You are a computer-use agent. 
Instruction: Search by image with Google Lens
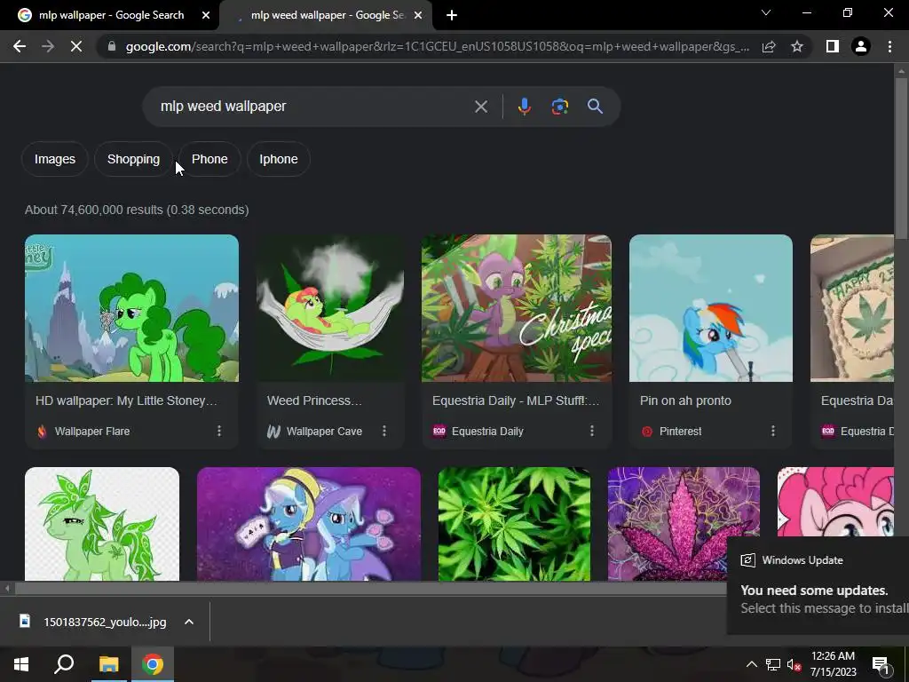[x=559, y=107]
